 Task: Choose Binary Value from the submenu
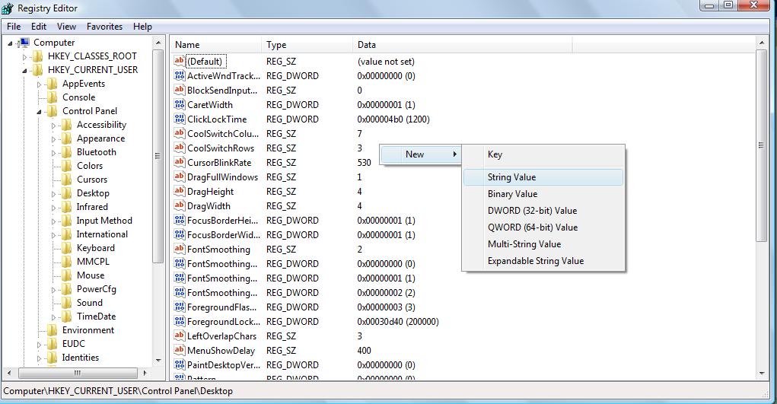(x=543, y=194)
